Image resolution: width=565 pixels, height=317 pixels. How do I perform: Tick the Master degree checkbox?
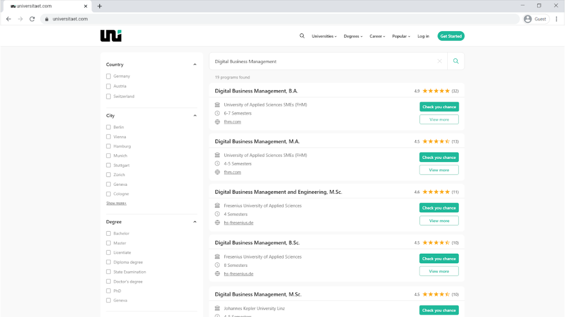pyautogui.click(x=109, y=243)
